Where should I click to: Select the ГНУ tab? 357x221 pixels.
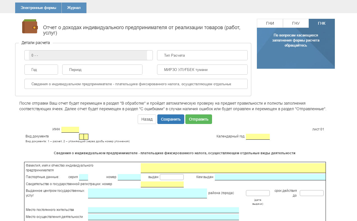coord(296,23)
